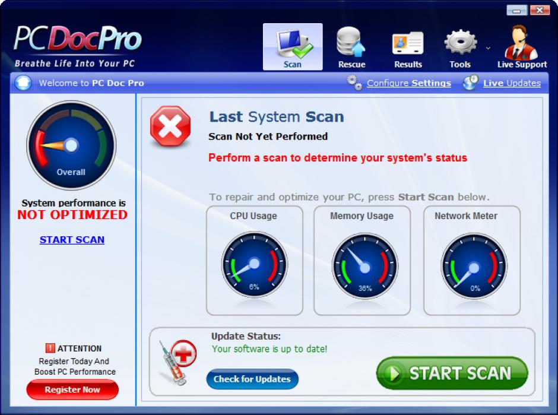Image resolution: width=558 pixels, height=415 pixels.
Task: Click the Overall performance gauge
Action: tap(71, 145)
